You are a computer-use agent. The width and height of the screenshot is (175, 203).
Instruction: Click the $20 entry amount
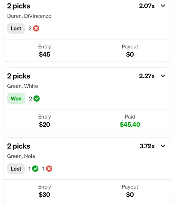[x=45, y=125]
